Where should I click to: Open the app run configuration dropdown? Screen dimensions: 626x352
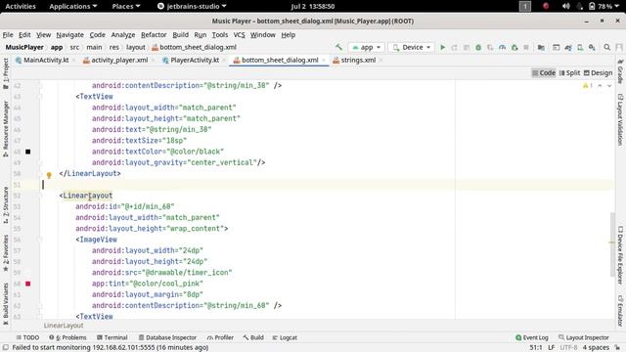(x=367, y=47)
